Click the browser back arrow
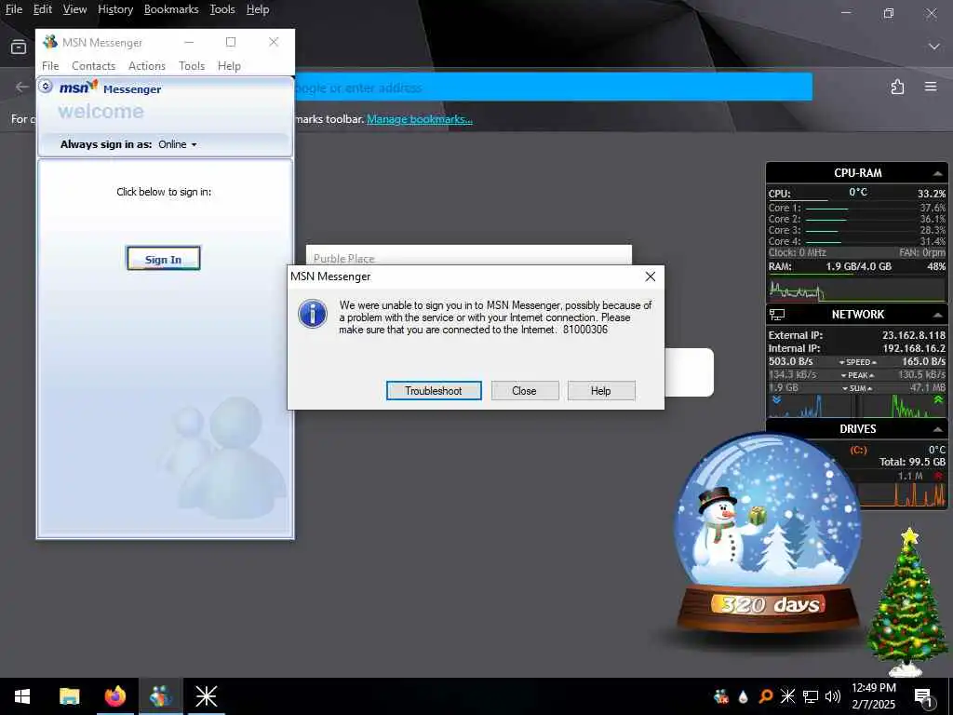The image size is (953, 715). click(x=22, y=87)
